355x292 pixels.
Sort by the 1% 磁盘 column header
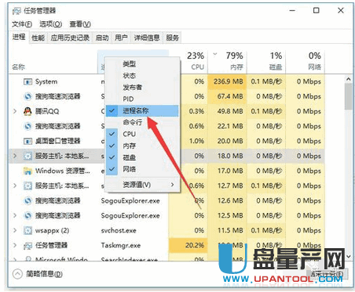(x=266, y=62)
